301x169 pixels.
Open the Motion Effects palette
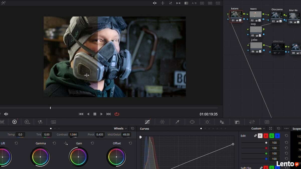click(53, 122)
